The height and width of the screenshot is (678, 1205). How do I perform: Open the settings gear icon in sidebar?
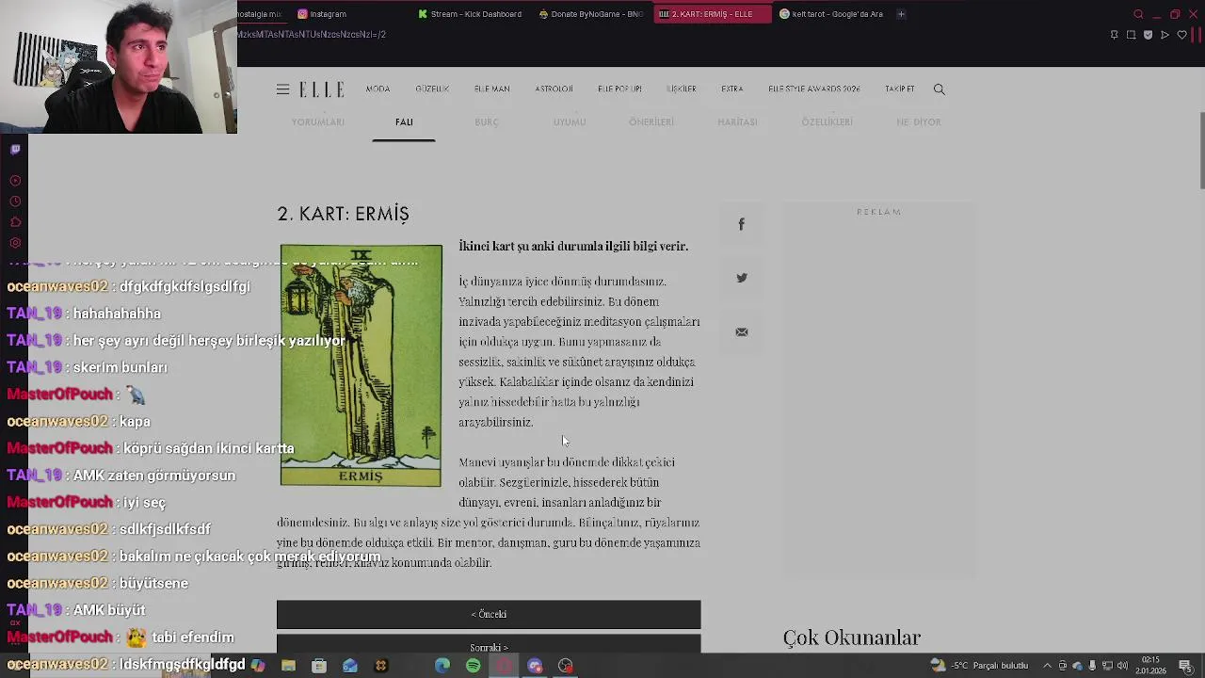[x=15, y=243]
